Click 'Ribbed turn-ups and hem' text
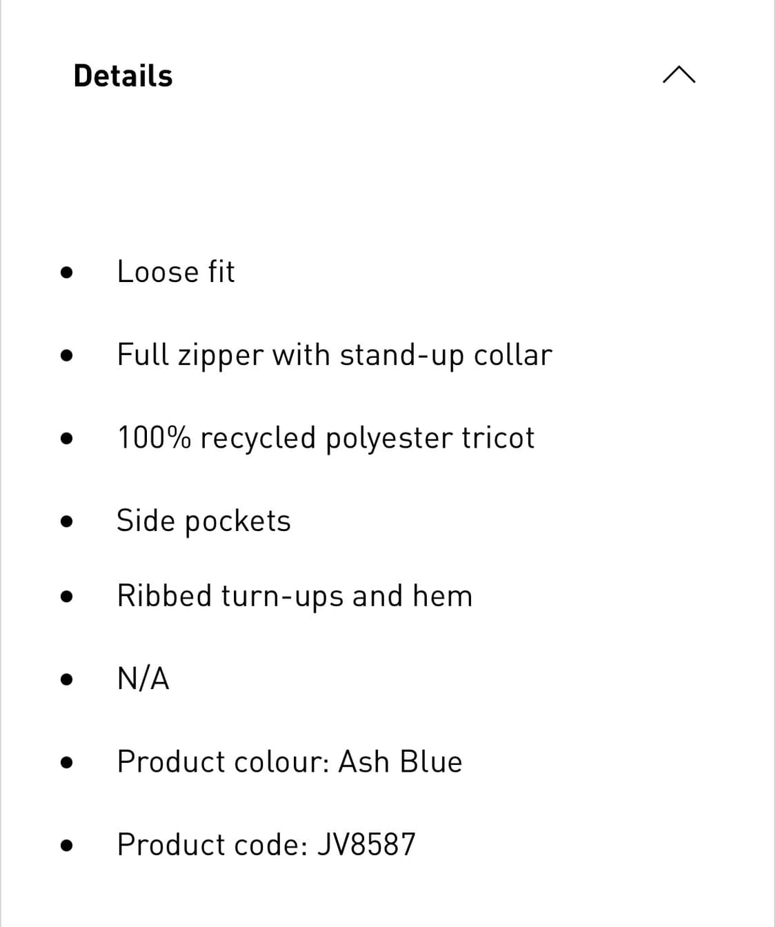Viewport: 776px width, 927px height. coord(295,596)
